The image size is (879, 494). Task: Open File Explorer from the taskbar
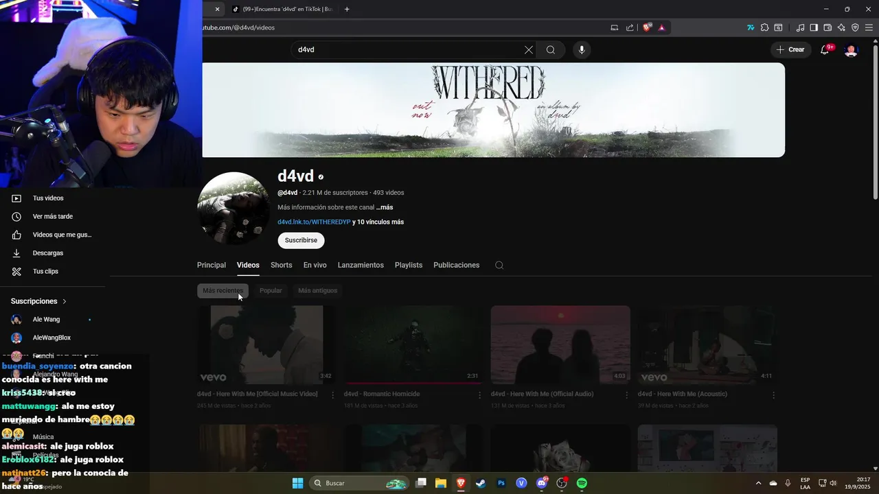point(441,483)
